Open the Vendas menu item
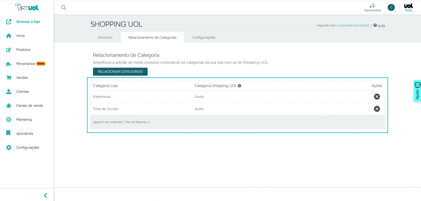The height and width of the screenshot is (201, 421). 22,78
